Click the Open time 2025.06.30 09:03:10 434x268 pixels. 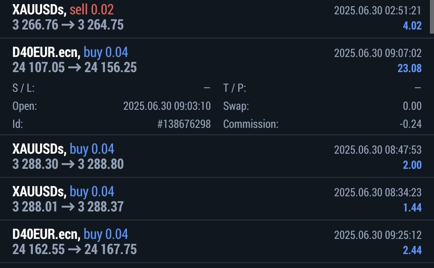[x=167, y=106]
